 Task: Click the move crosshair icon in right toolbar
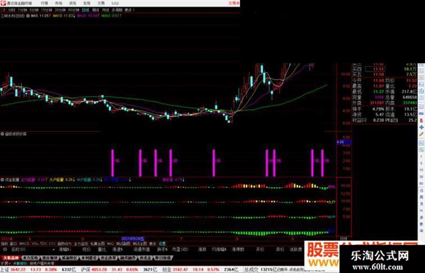pyautogui.click(x=421, y=127)
